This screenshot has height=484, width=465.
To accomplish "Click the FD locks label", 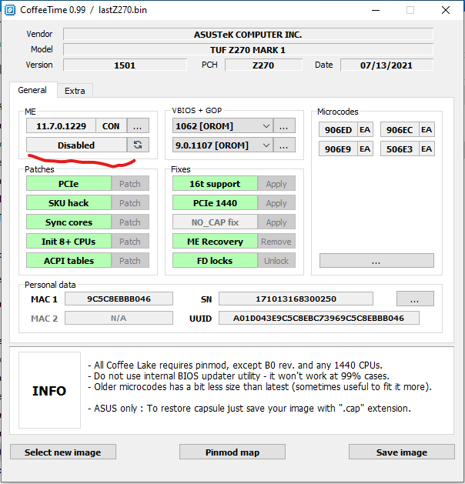I will coord(215,261).
